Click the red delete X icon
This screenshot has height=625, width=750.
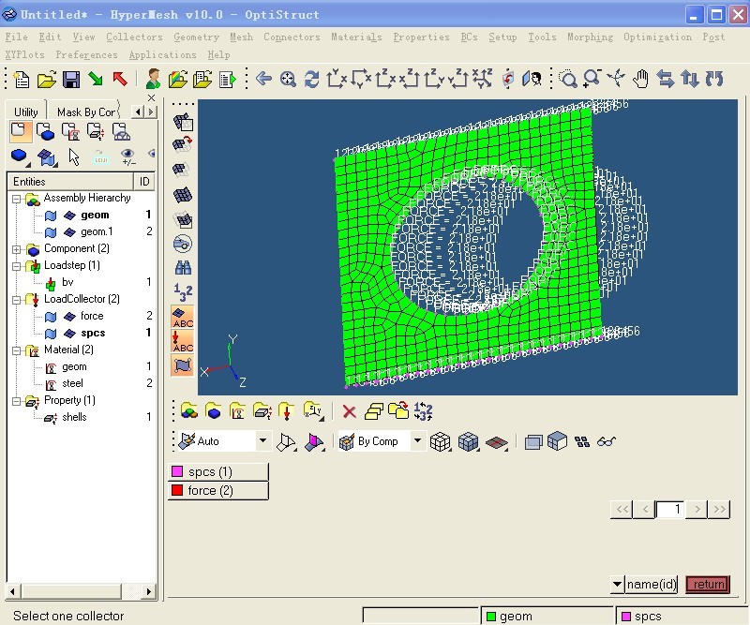coord(349,411)
